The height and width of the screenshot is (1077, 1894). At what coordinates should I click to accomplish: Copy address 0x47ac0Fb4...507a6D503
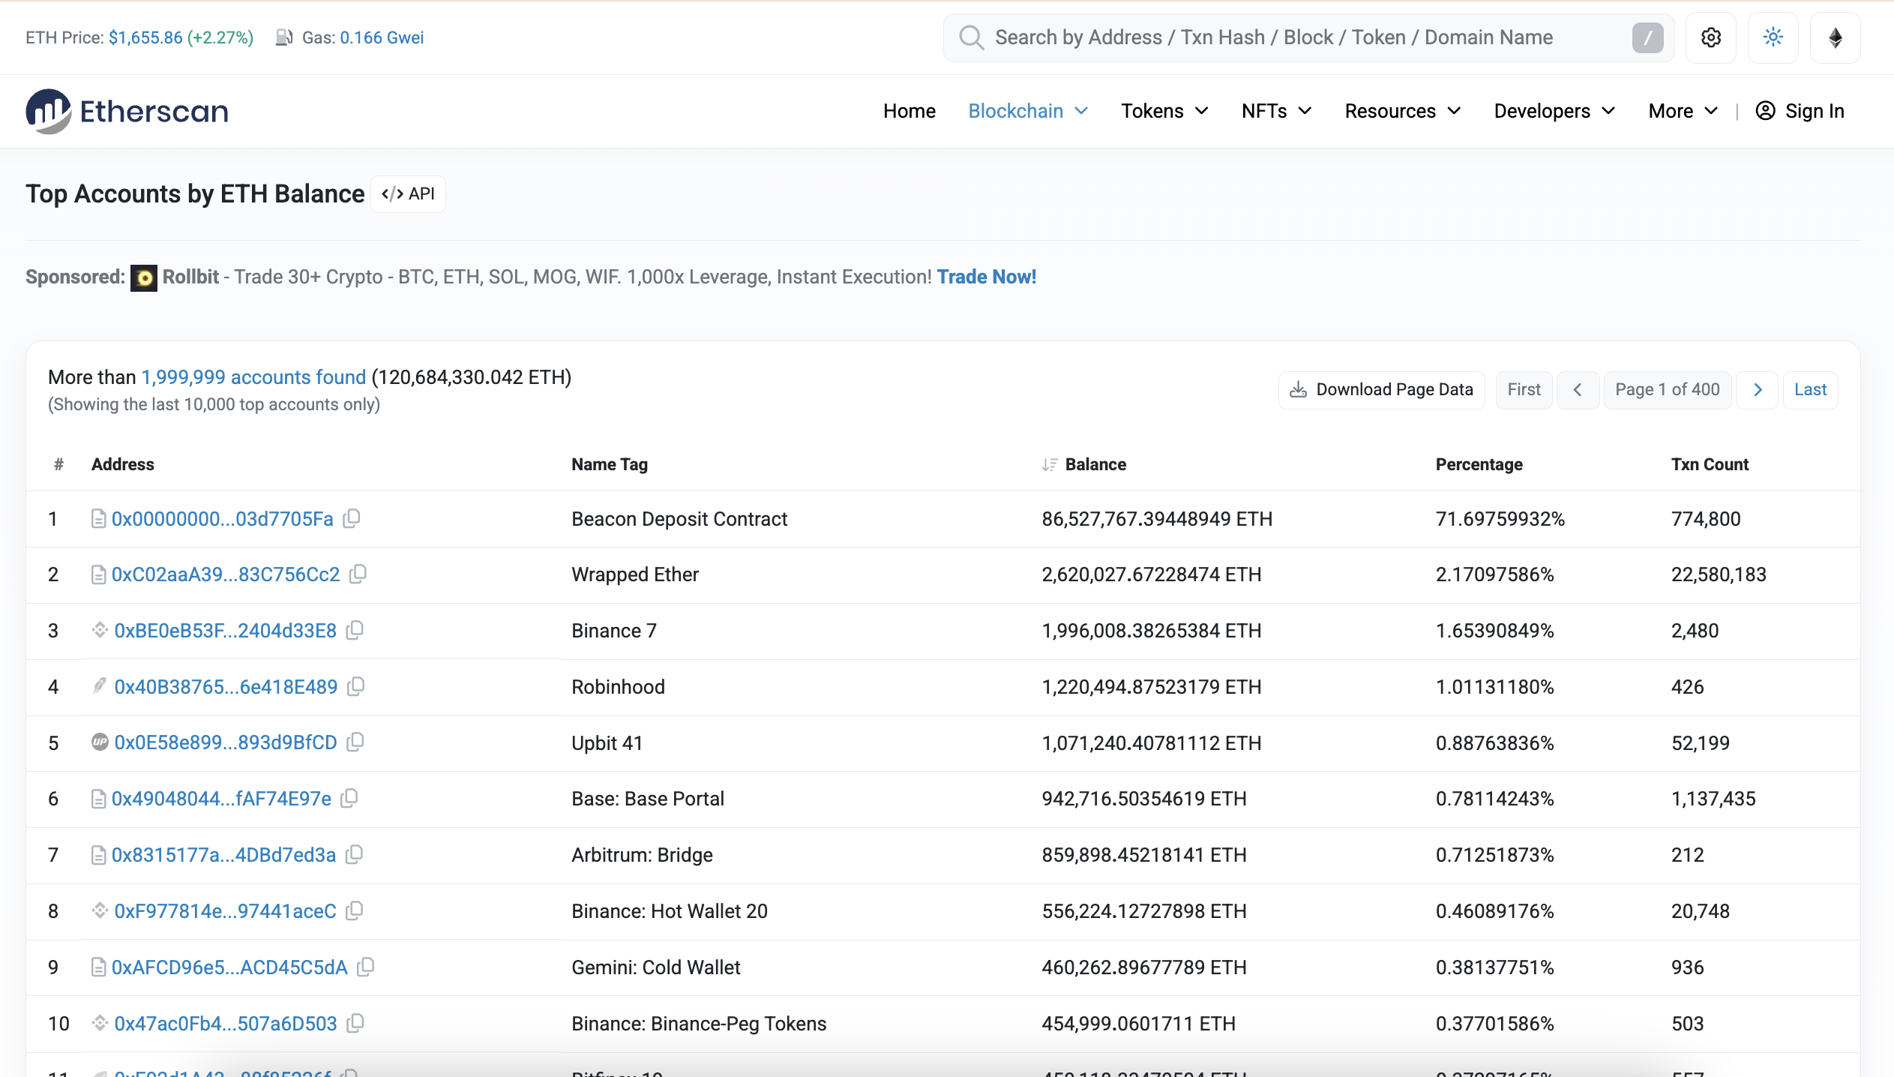pos(355,1023)
